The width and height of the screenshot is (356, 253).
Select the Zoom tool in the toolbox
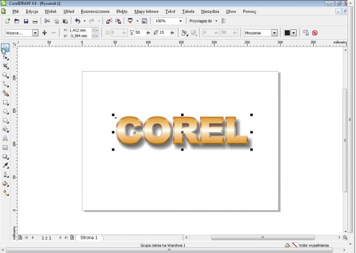5,75
